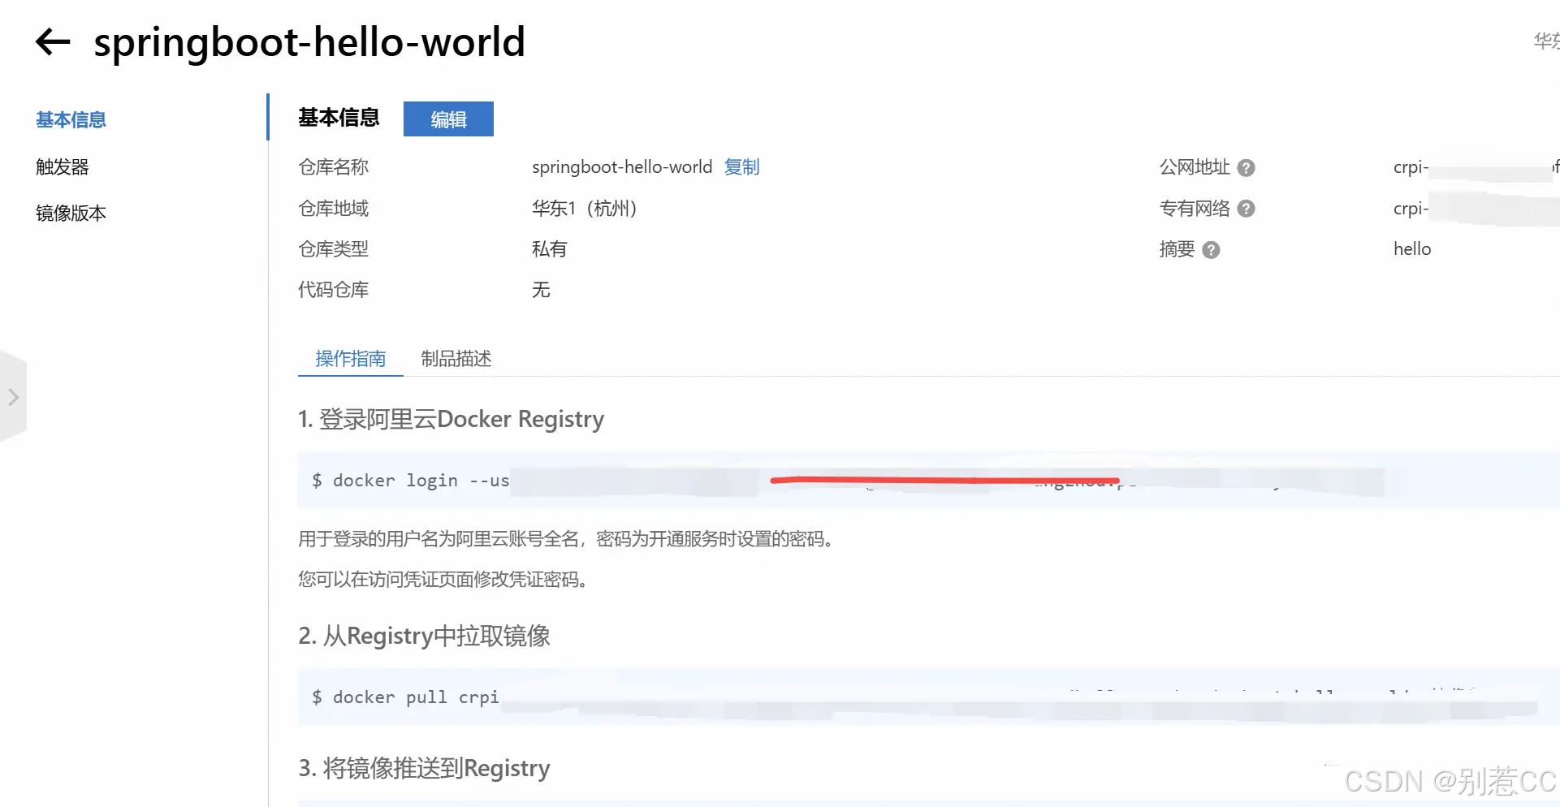Screen dimensions: 1560x807
Task: Click the 访问凭证页面 password note line
Action: 443,580
